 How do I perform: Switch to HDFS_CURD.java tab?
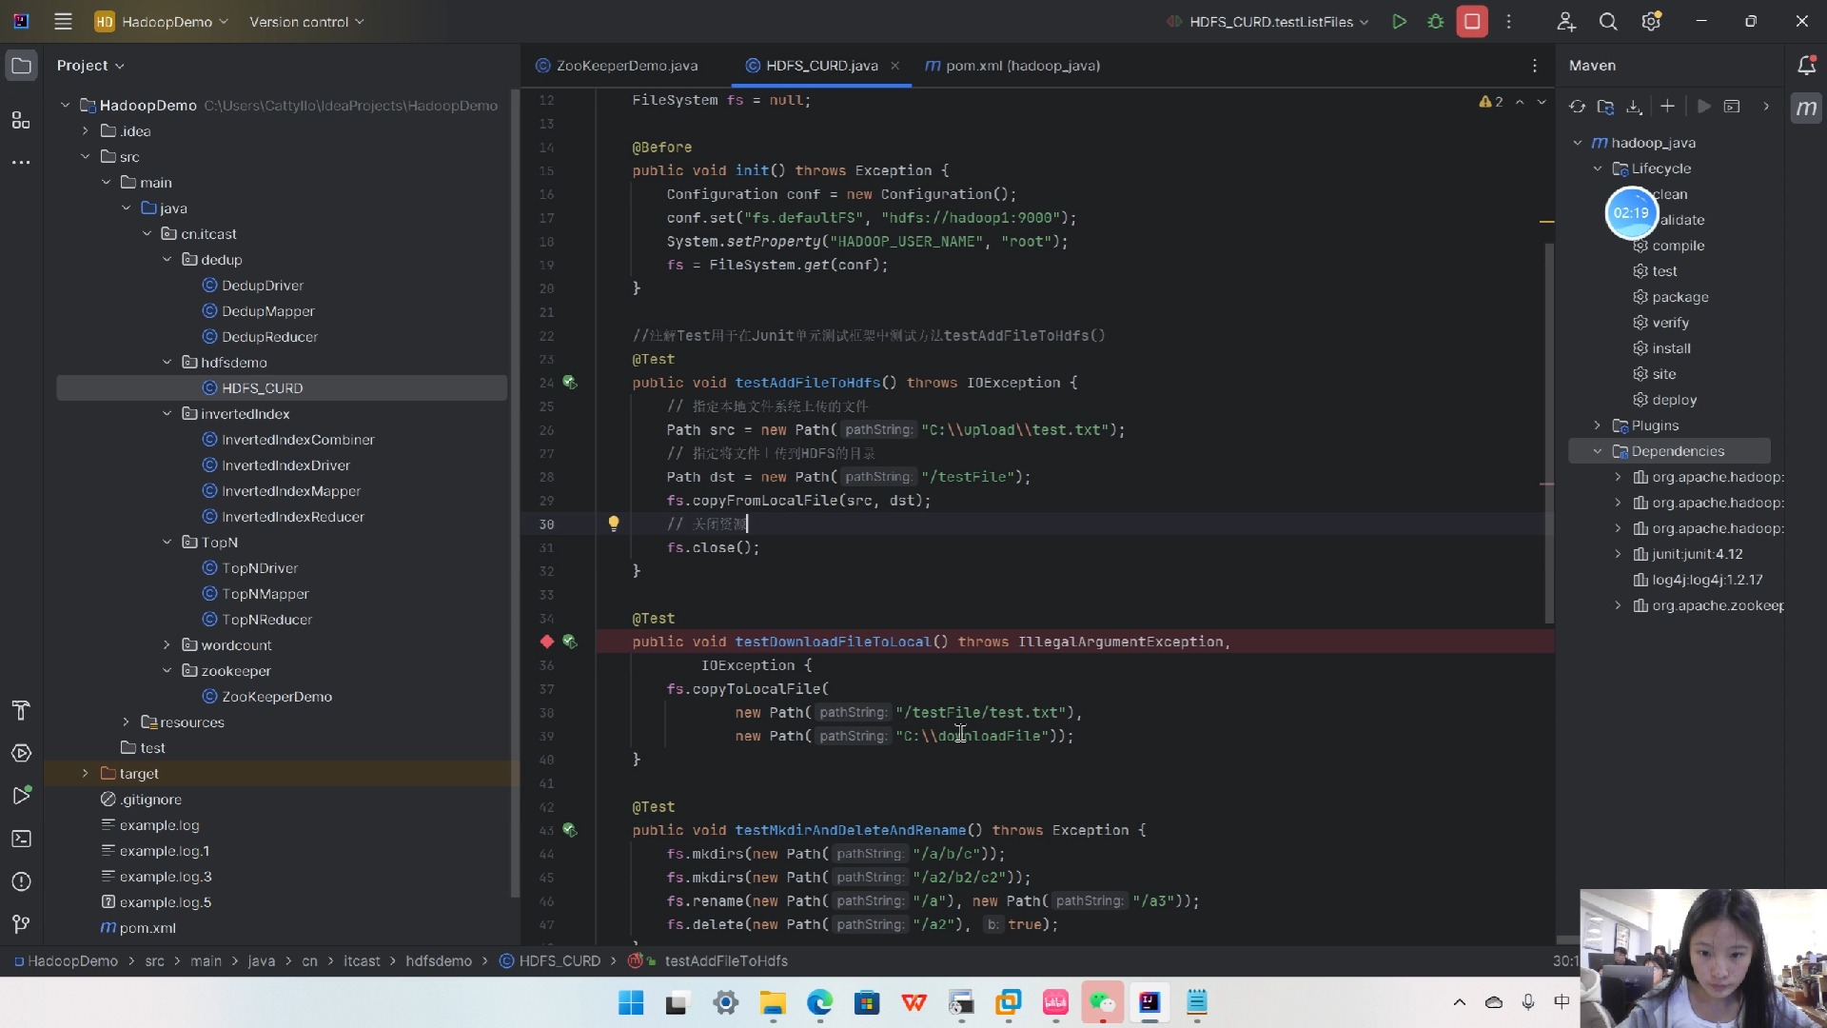812,66
